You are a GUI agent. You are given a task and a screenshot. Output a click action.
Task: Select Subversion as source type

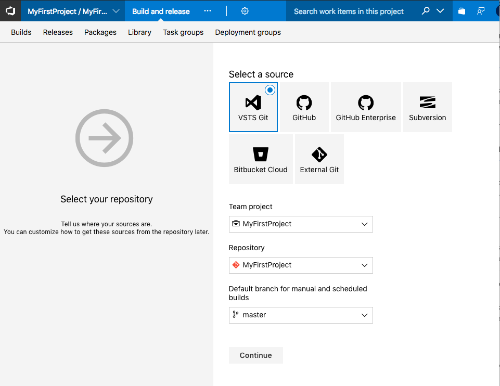point(427,107)
